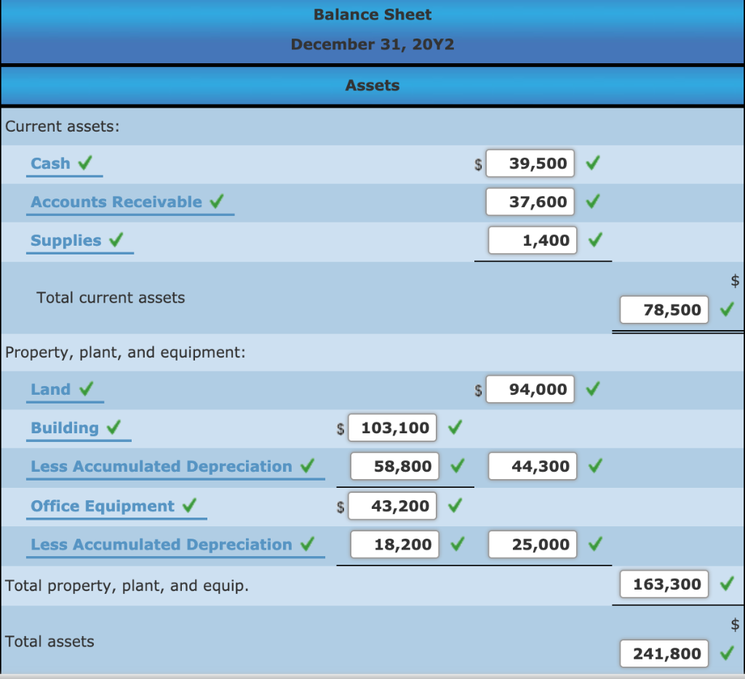Click the Total current assets amount field
Viewport: 745px width, 679px height.
pyautogui.click(x=663, y=310)
